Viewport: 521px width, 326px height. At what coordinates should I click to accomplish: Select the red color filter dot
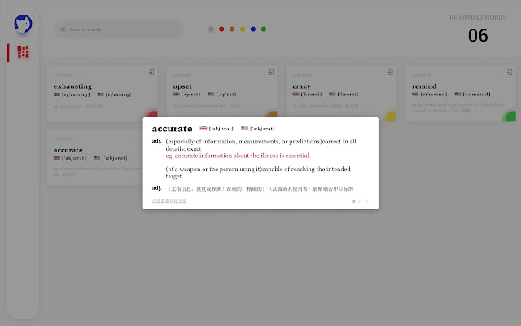[x=221, y=29]
